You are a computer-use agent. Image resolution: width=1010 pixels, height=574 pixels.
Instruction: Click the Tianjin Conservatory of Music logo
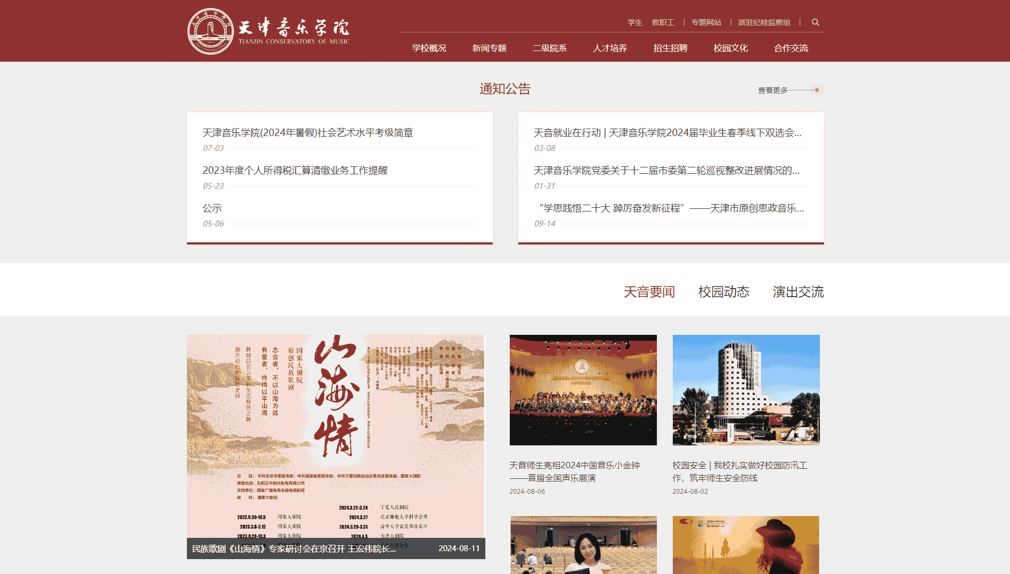click(x=269, y=31)
